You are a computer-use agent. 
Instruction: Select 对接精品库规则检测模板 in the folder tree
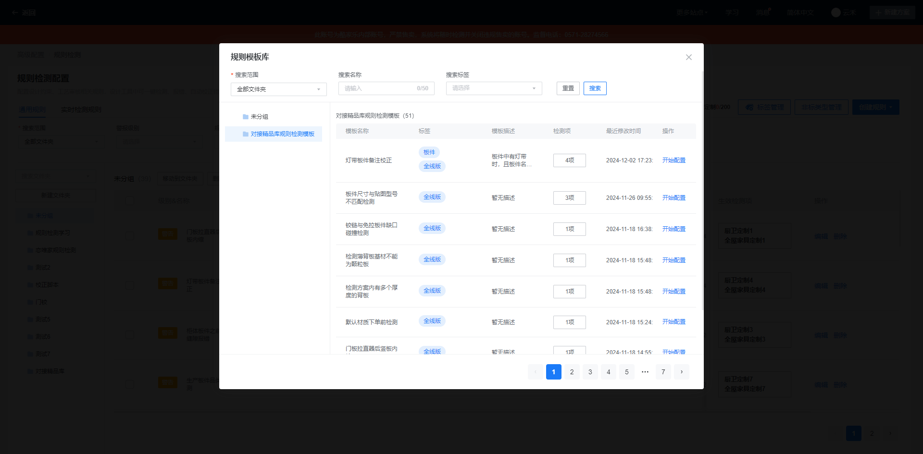pyautogui.click(x=282, y=134)
